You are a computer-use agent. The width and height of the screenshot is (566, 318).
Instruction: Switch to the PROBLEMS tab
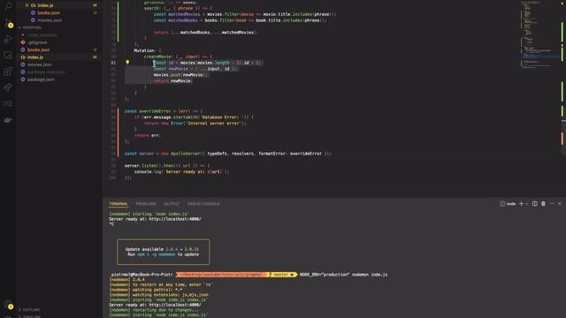click(146, 204)
